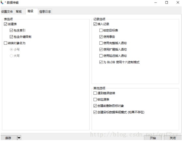Toggle 创建前删除目标对象 checkbox
182x141 pixels.
pyautogui.click(x=95, y=106)
